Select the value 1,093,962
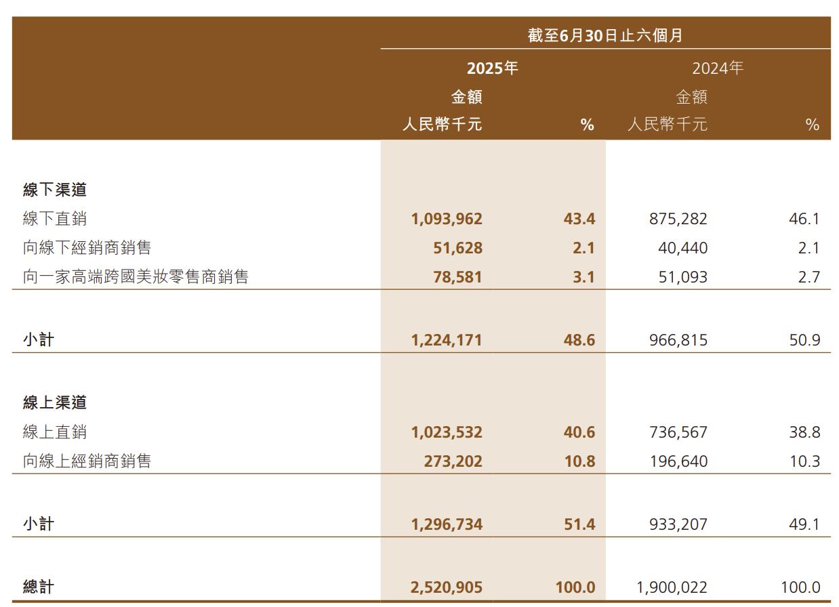Screen dimensions: 839x607 click(447, 219)
